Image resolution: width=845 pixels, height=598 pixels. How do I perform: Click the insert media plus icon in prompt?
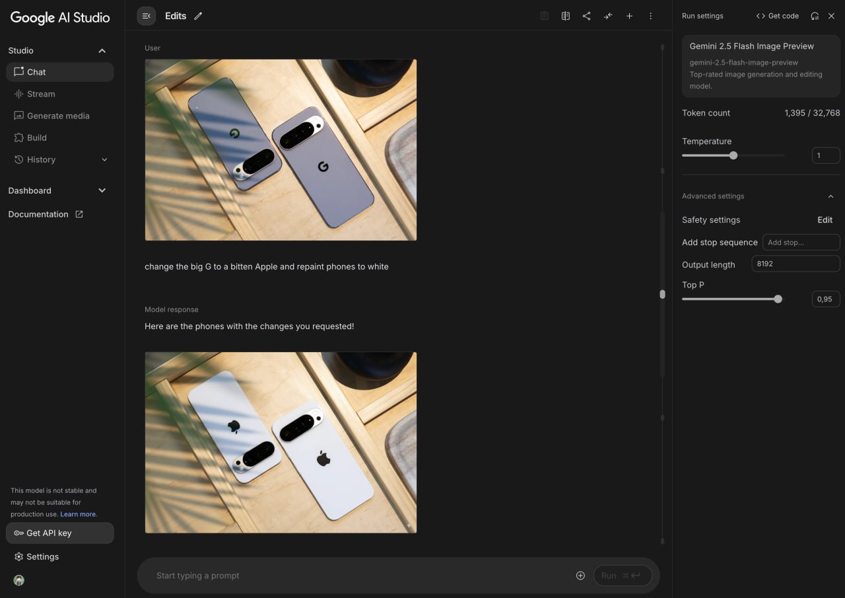[x=580, y=576]
